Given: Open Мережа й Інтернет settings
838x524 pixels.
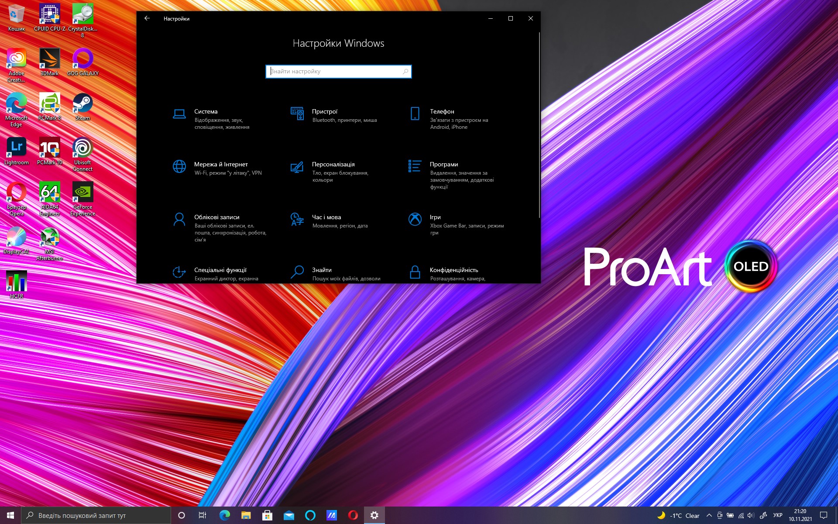Looking at the screenshot, I should point(220,165).
